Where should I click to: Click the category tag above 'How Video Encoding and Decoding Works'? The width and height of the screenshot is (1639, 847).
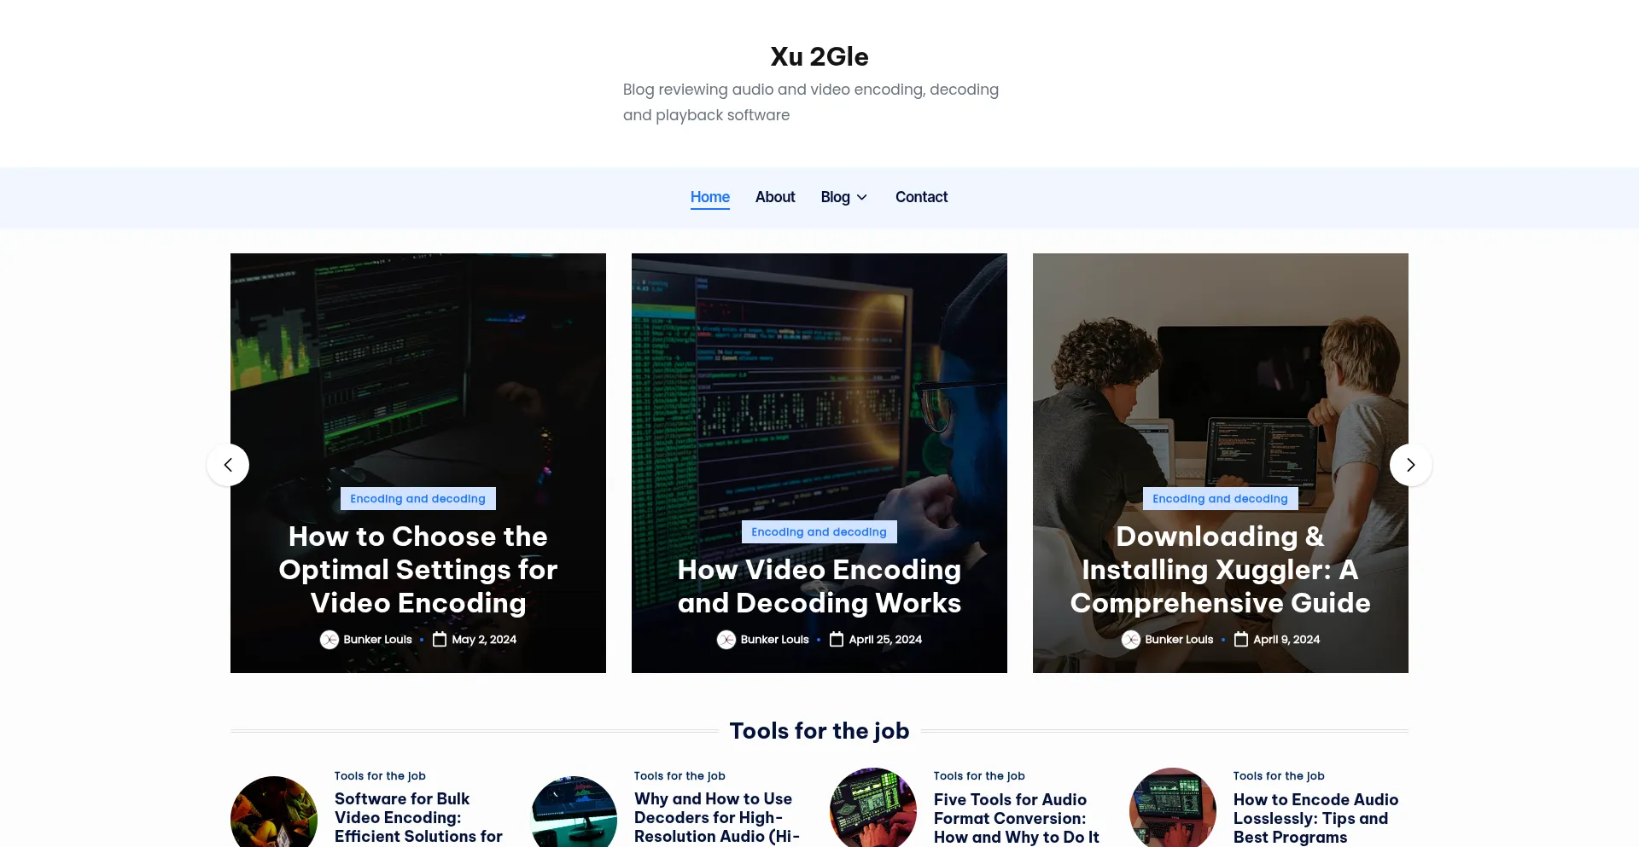coord(819,531)
